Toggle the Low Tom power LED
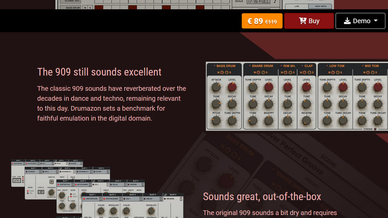Image resolution: width=388 pixels, height=218 pixels. [327, 66]
